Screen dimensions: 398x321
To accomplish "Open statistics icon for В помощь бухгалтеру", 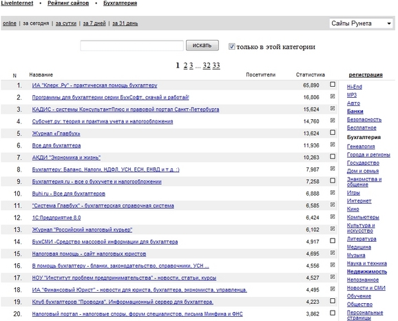I will (x=333, y=265).
